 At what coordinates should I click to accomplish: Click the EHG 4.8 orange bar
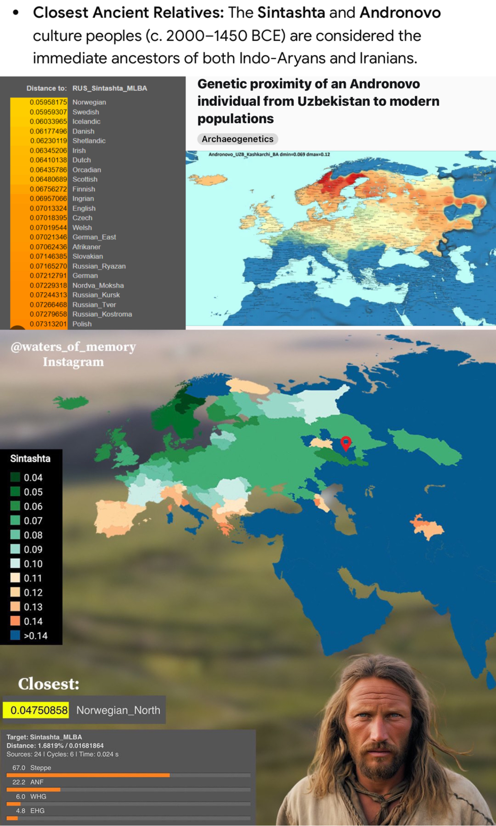(12, 818)
